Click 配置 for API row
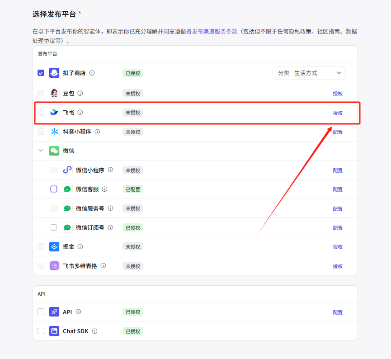This screenshot has width=391, height=359. tap(338, 312)
